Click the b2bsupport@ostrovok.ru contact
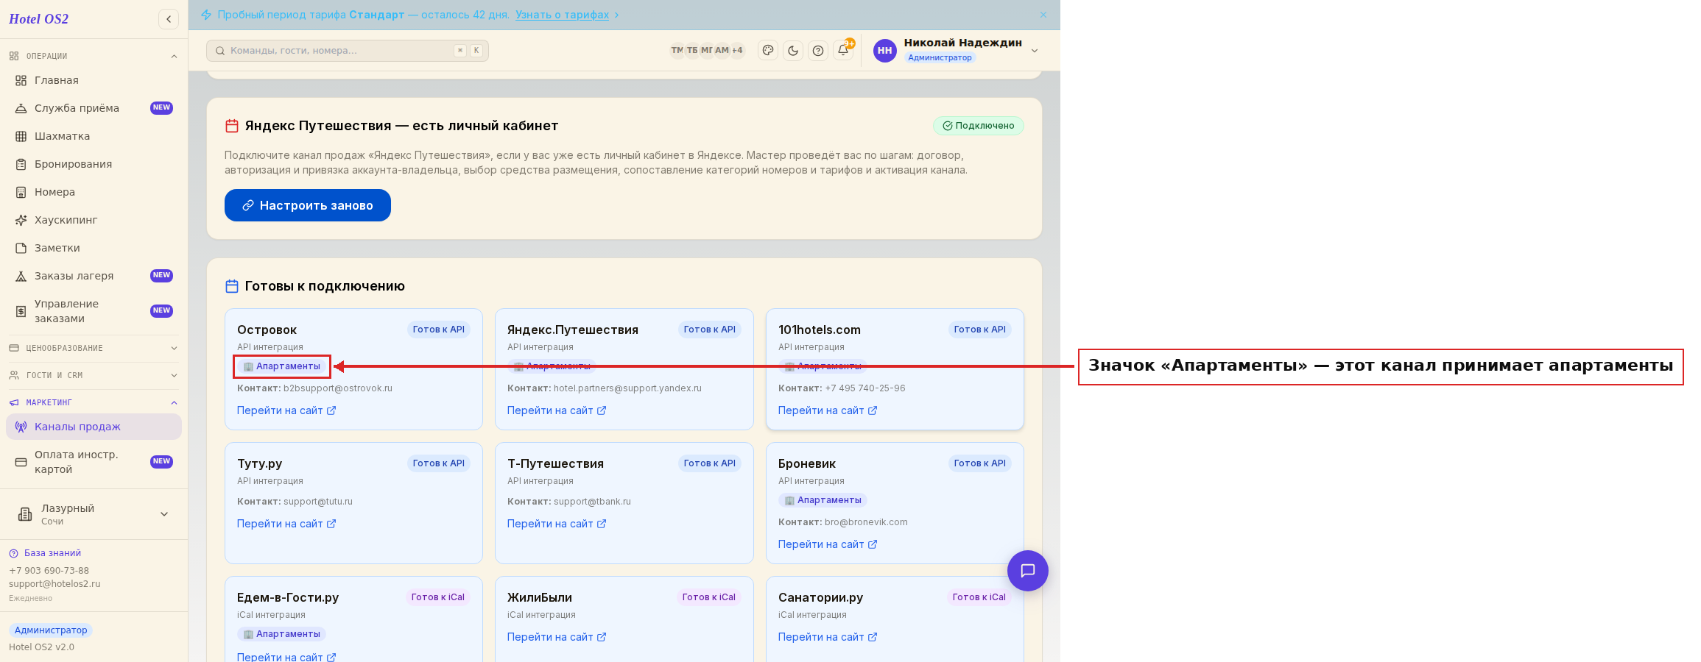1701x662 pixels. [338, 388]
